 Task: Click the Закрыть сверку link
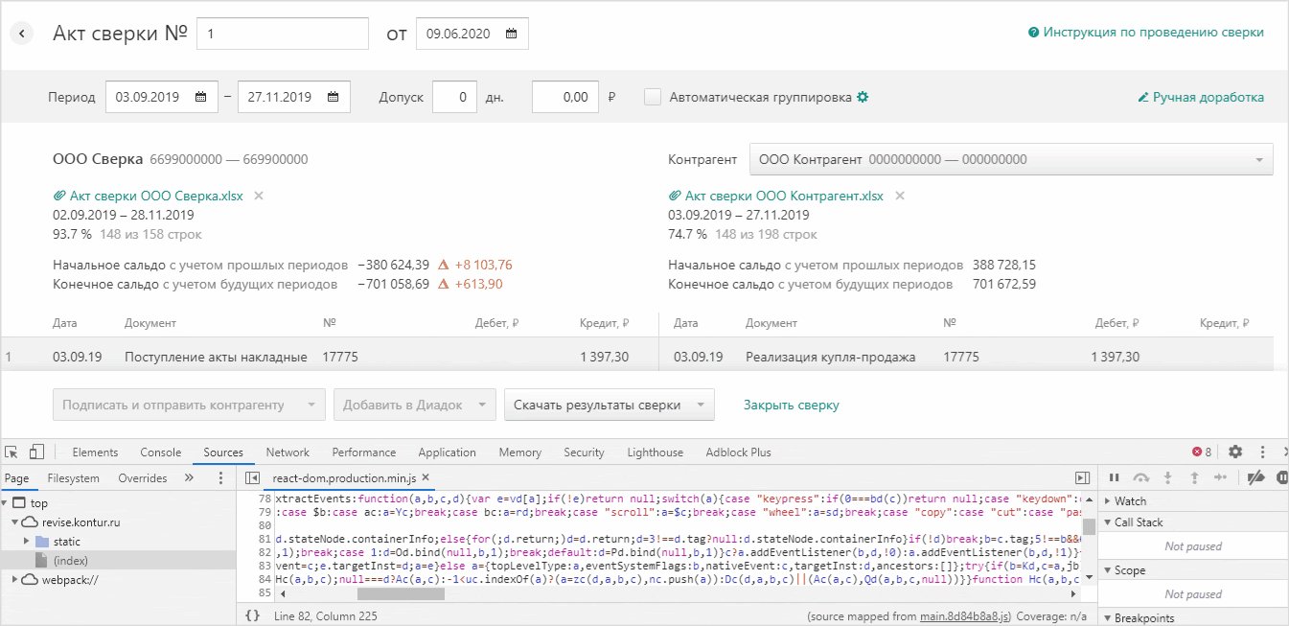tap(791, 405)
